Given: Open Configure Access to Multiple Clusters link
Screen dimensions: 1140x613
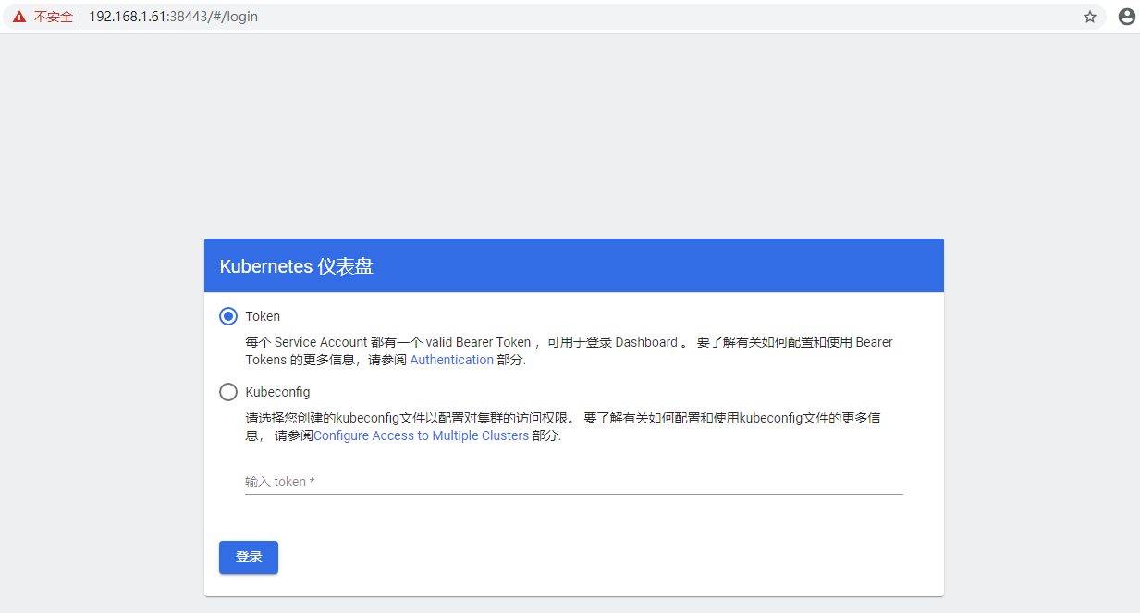Looking at the screenshot, I should 422,435.
